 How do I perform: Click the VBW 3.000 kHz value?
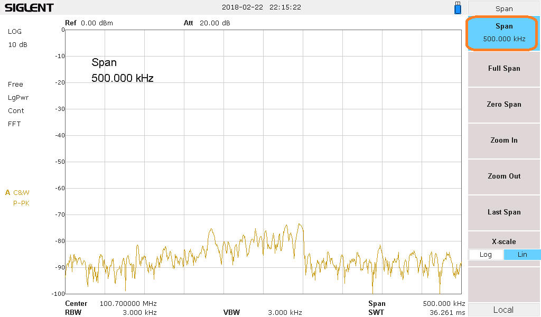[285, 312]
